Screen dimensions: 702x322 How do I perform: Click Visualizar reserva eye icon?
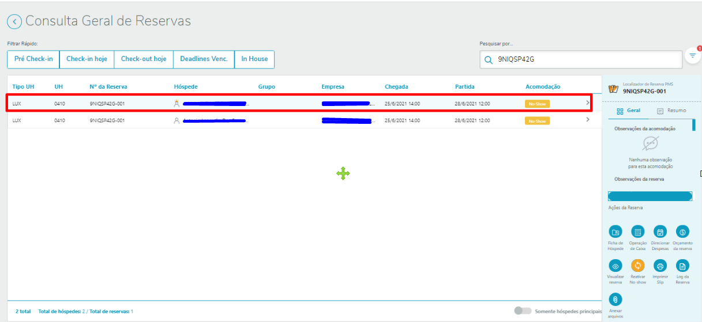[615, 266]
